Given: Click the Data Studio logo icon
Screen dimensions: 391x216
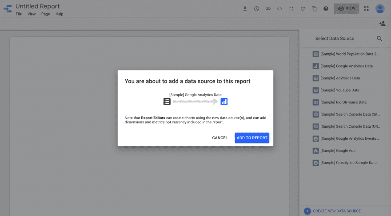Looking at the screenshot, I should pyautogui.click(x=8, y=9).
